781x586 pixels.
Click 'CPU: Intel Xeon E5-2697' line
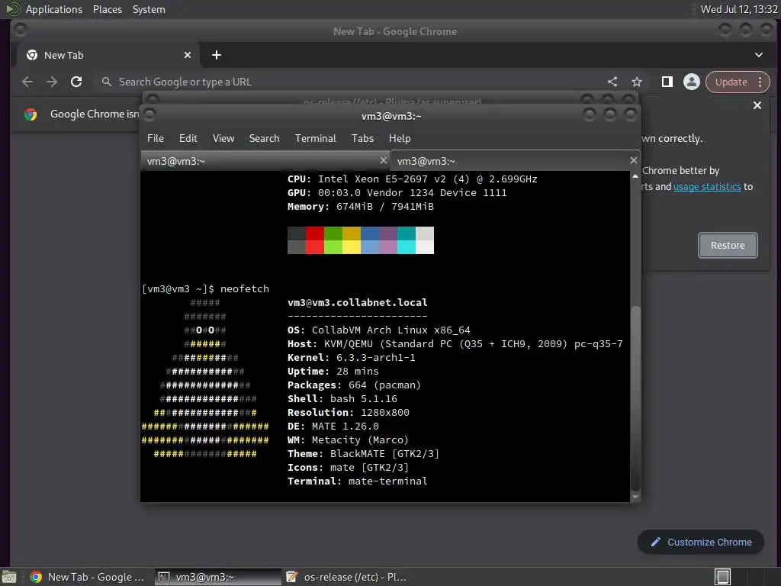click(x=412, y=179)
